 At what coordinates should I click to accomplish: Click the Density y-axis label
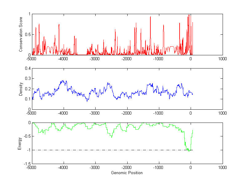click(x=21, y=89)
